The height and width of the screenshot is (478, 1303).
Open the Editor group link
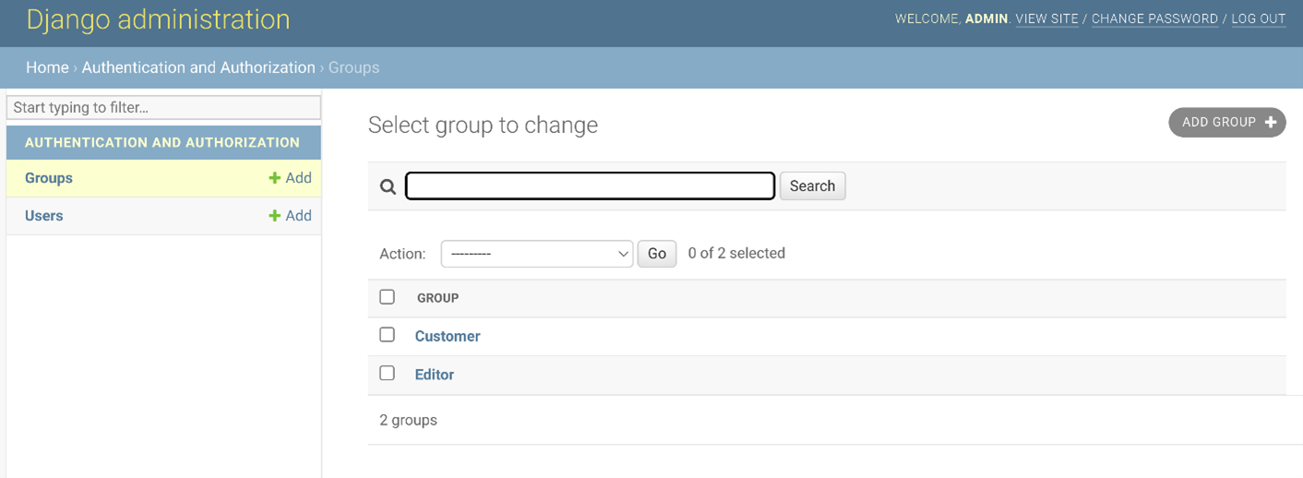coord(435,375)
